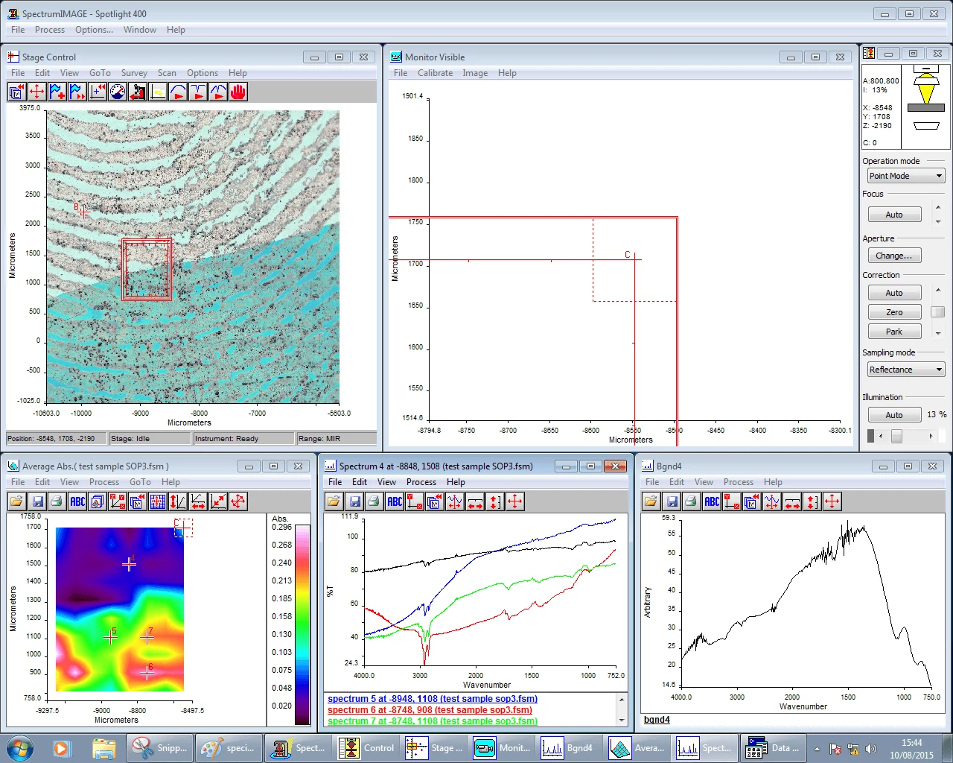The width and height of the screenshot is (953, 763).
Task: Click the microscope icon in Stage Control toolbar
Action: tap(137, 92)
